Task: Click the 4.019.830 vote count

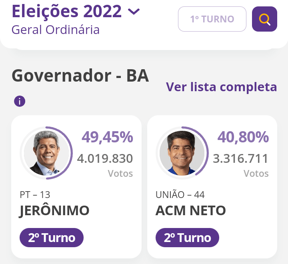Action: click(x=105, y=159)
